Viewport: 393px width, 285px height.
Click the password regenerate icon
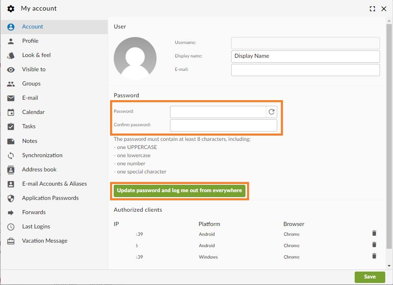pos(272,111)
